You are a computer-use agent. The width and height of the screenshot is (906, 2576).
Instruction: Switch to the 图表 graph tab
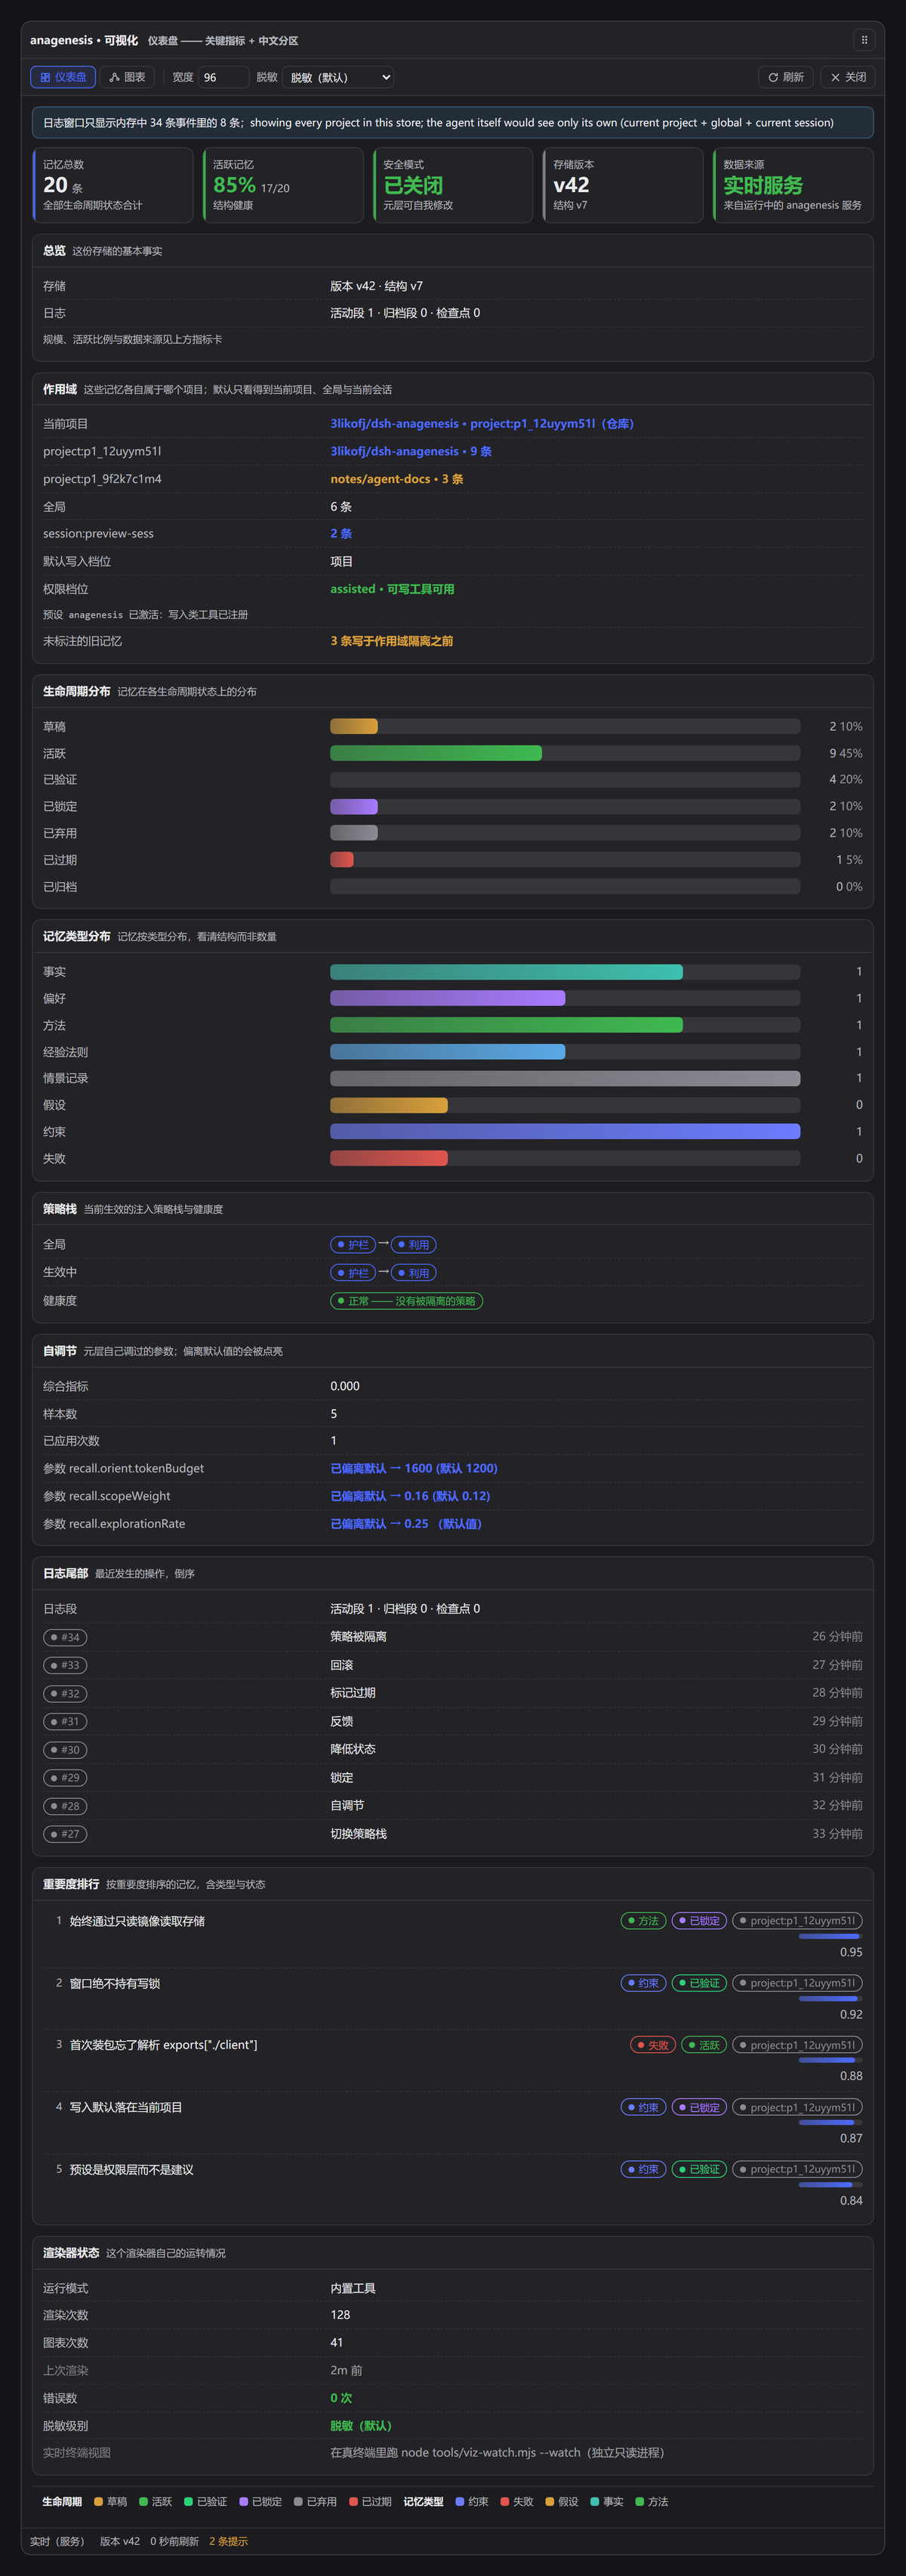(128, 77)
